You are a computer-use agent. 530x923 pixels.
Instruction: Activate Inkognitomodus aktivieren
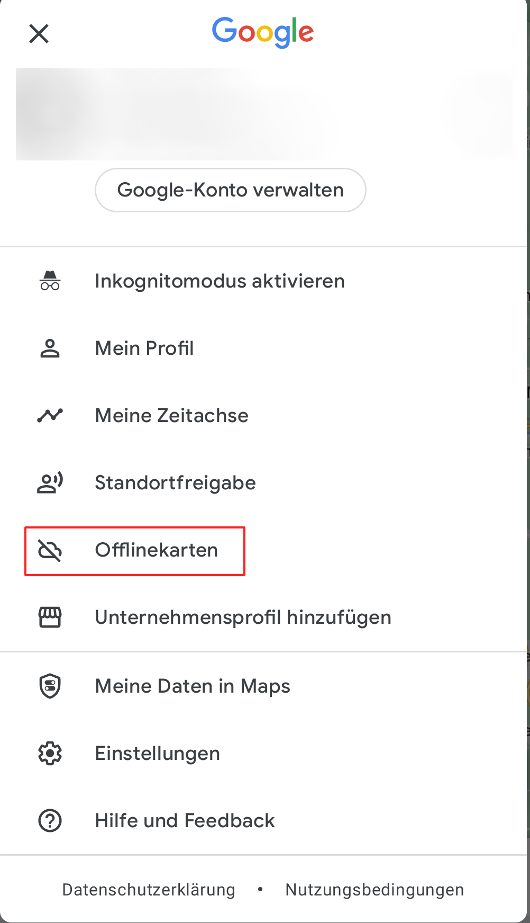(x=264, y=281)
